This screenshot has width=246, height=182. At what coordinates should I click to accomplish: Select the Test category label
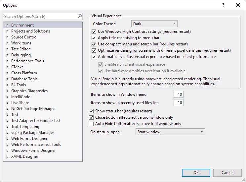(15, 115)
